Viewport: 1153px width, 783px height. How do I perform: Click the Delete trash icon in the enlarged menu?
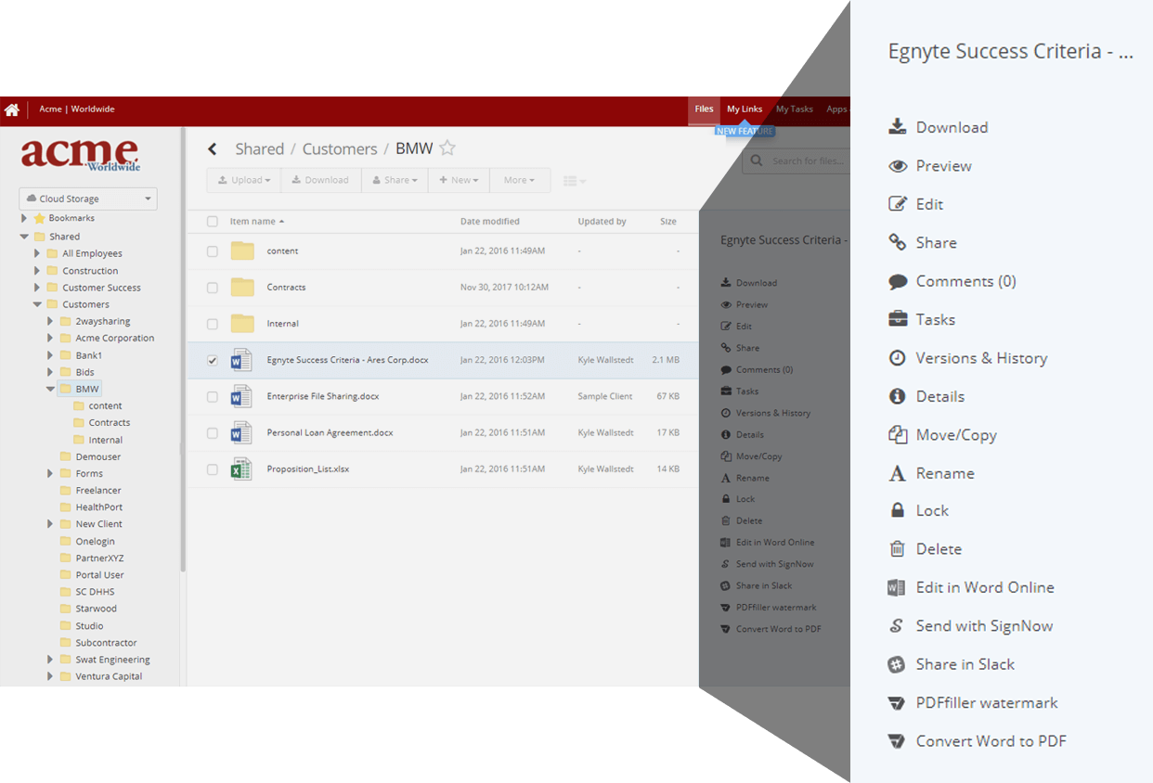897,549
